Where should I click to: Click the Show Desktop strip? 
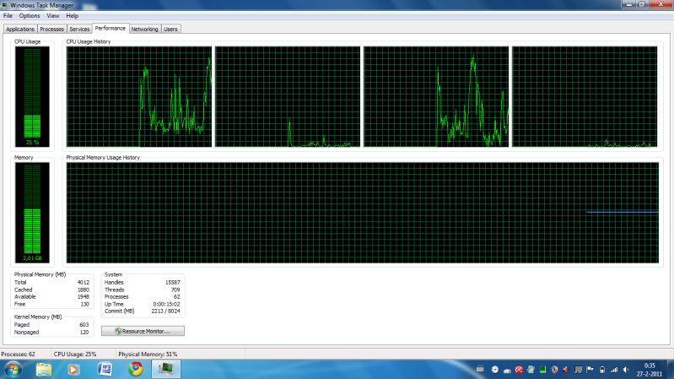tap(671, 370)
